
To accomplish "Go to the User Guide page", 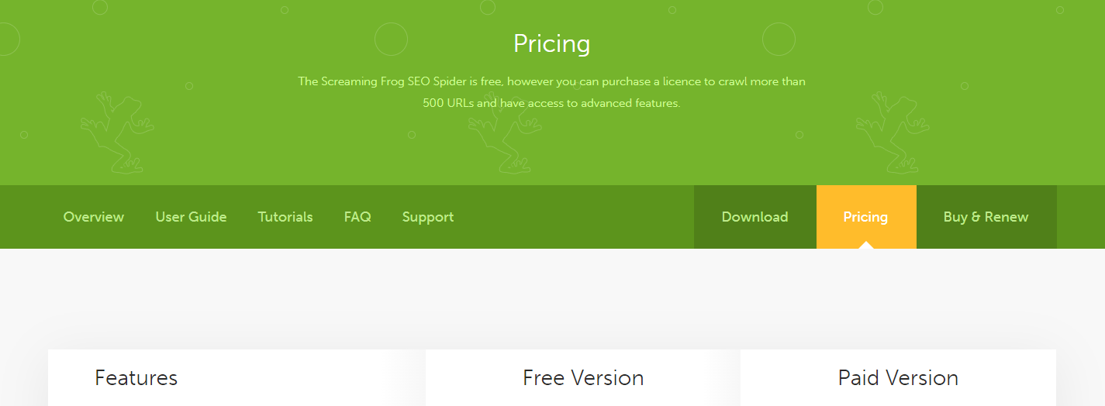I will [x=191, y=217].
